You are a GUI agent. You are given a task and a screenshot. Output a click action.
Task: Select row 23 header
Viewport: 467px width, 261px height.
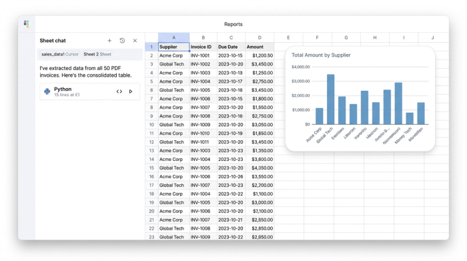(x=151, y=237)
